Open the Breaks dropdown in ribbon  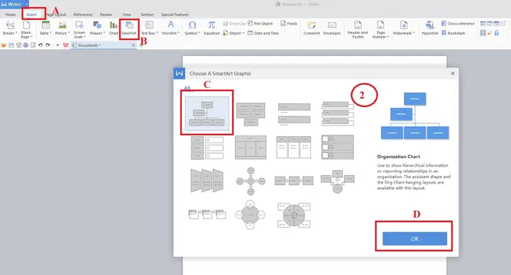10,28
